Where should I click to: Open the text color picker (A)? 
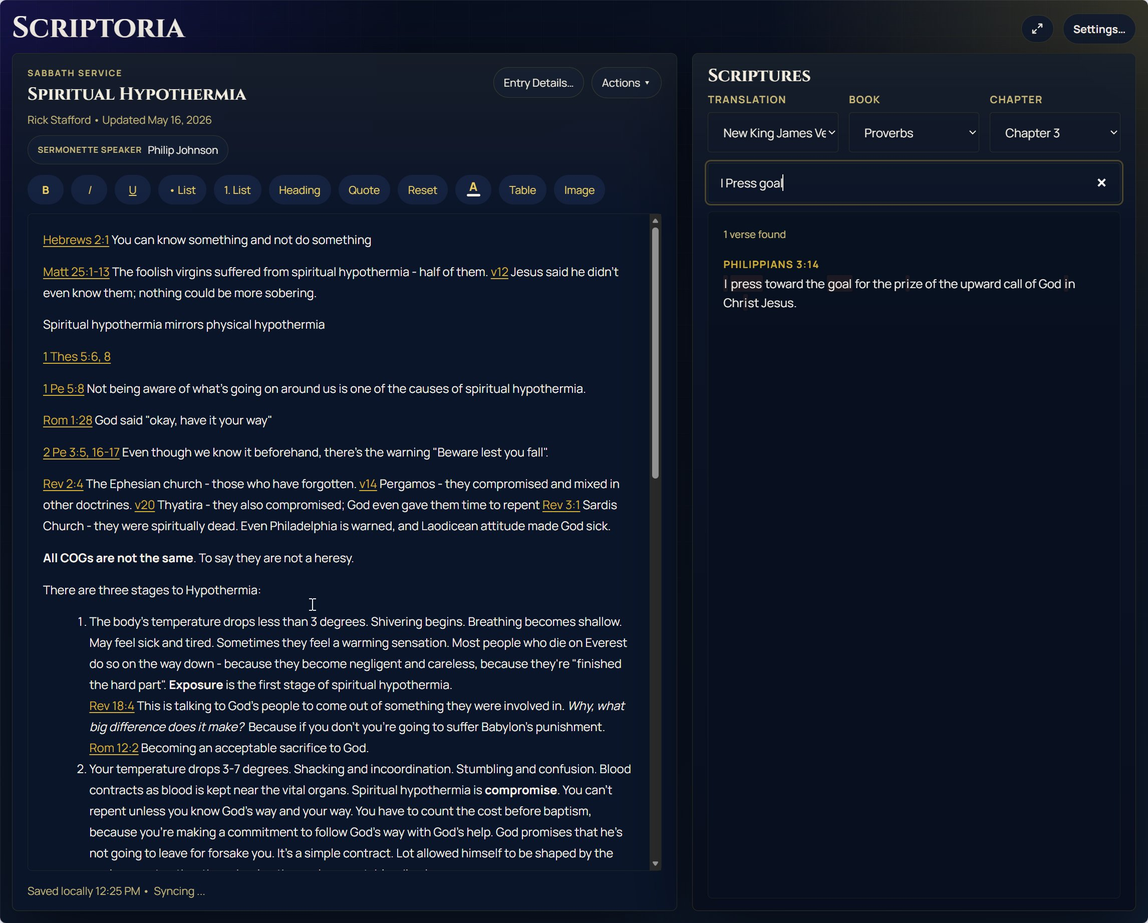[473, 190]
